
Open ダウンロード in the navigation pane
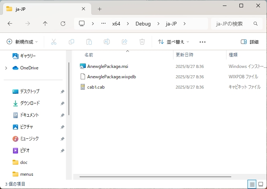29,103
